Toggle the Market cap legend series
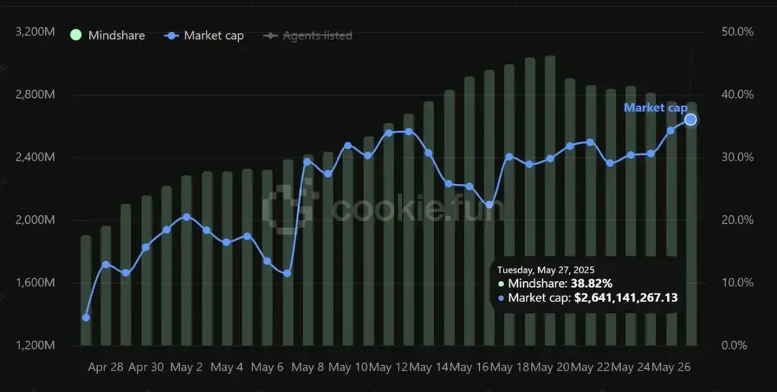The width and height of the screenshot is (777, 392). [x=204, y=36]
